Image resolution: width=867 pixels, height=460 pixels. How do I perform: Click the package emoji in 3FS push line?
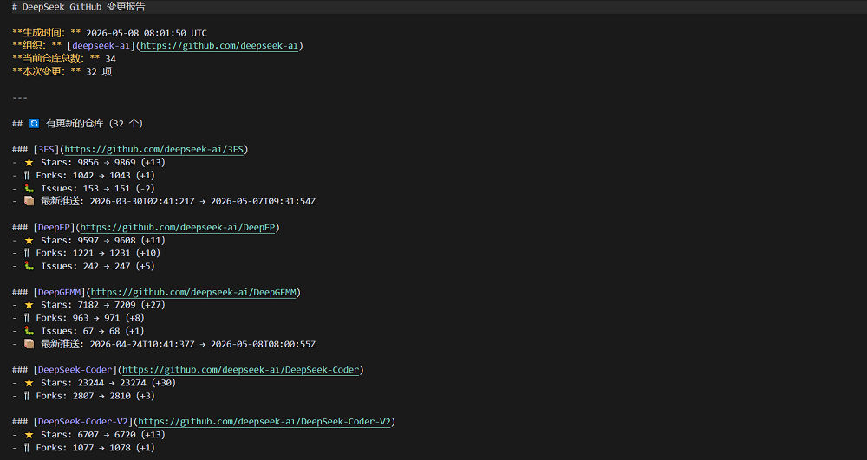pos(29,201)
